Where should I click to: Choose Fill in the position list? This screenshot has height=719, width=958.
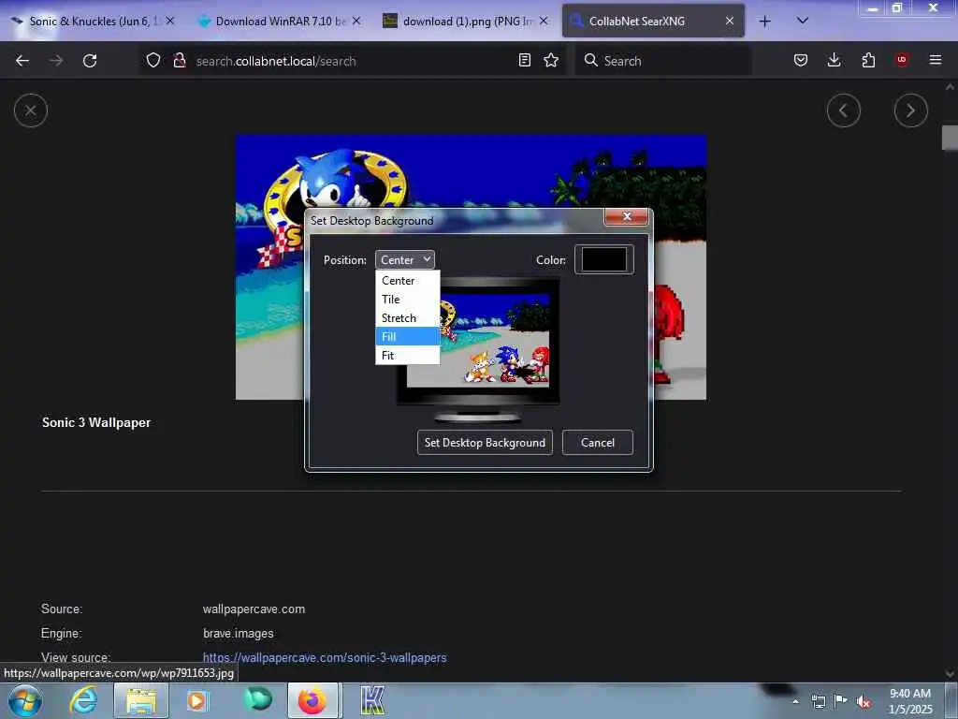pyautogui.click(x=408, y=336)
